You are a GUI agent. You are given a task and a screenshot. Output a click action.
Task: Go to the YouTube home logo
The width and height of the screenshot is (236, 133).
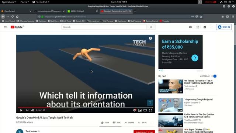tap(17, 27)
